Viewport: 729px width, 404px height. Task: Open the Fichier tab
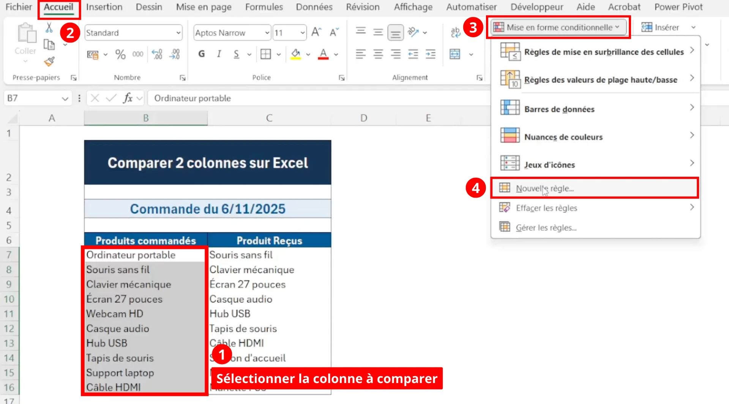point(19,7)
